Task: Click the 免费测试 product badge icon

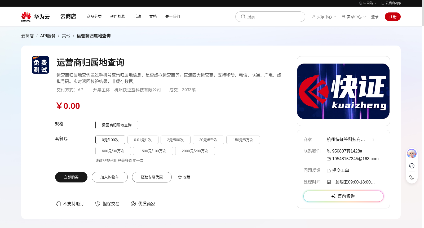Action: coord(40,65)
